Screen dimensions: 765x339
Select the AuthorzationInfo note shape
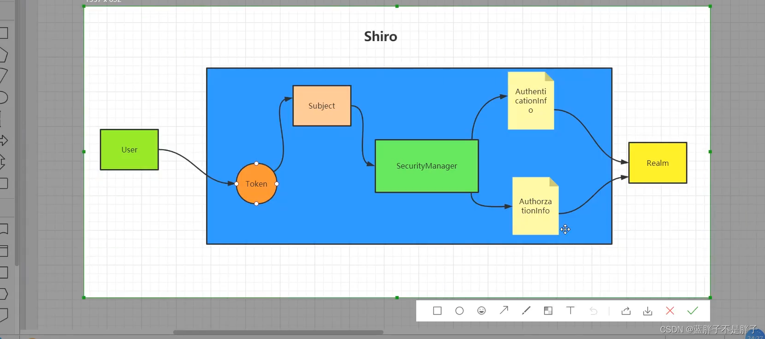[x=535, y=206]
